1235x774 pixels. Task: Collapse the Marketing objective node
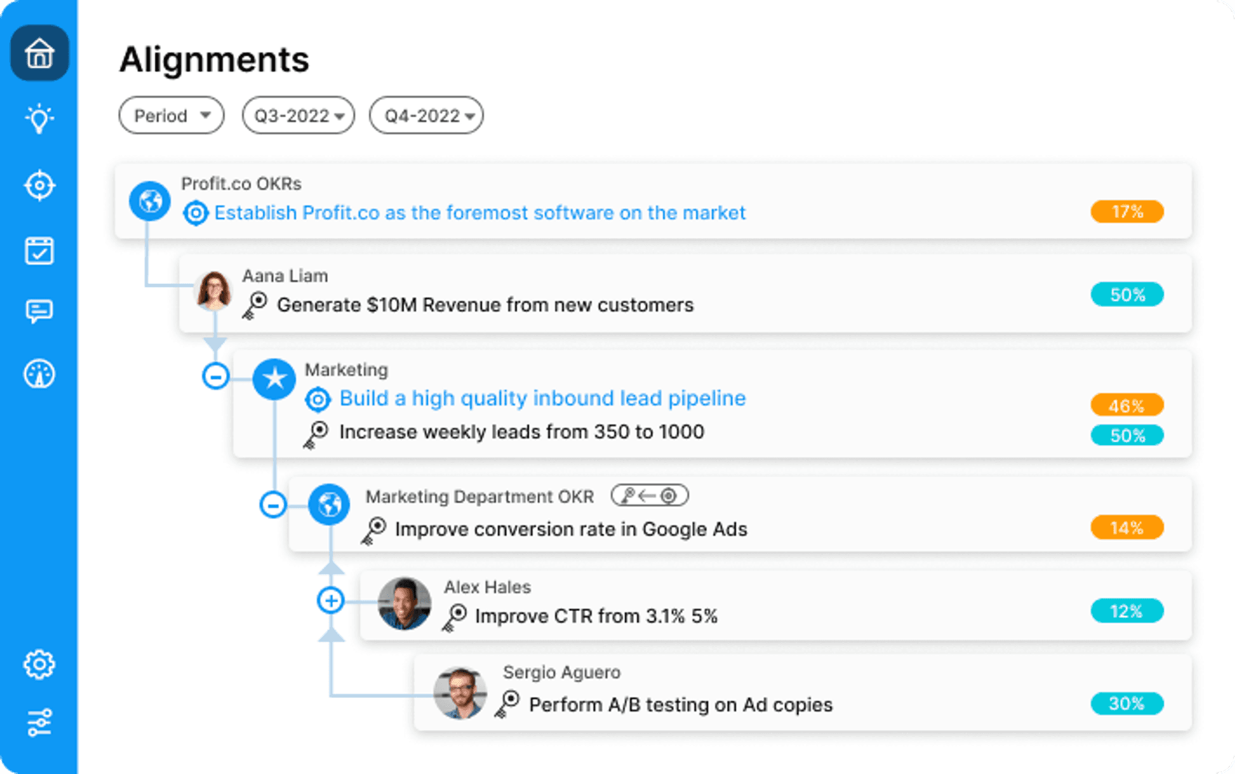[216, 376]
